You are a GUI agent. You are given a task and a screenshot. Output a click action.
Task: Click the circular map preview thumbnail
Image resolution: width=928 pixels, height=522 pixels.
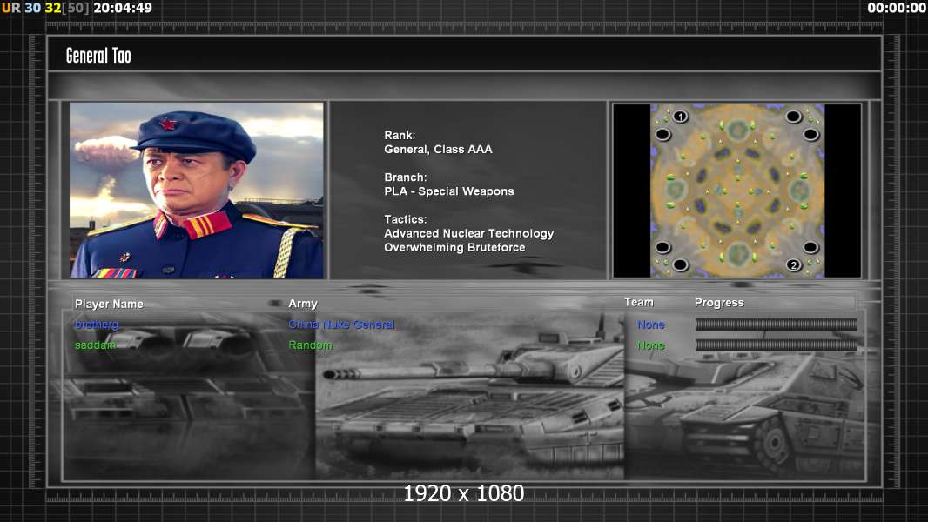(x=736, y=191)
